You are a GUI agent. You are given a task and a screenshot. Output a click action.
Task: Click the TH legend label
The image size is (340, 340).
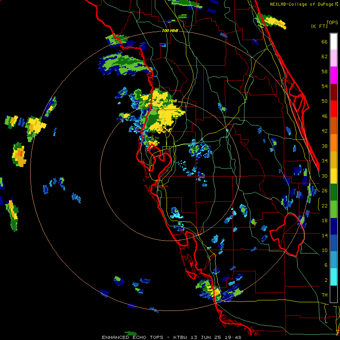point(325,295)
